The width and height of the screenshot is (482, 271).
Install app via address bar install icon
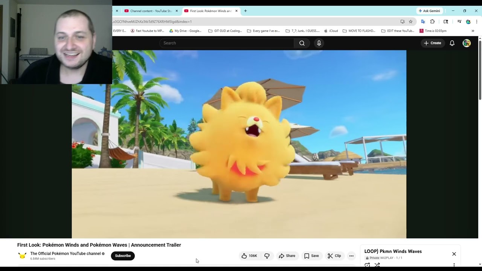tap(403, 21)
